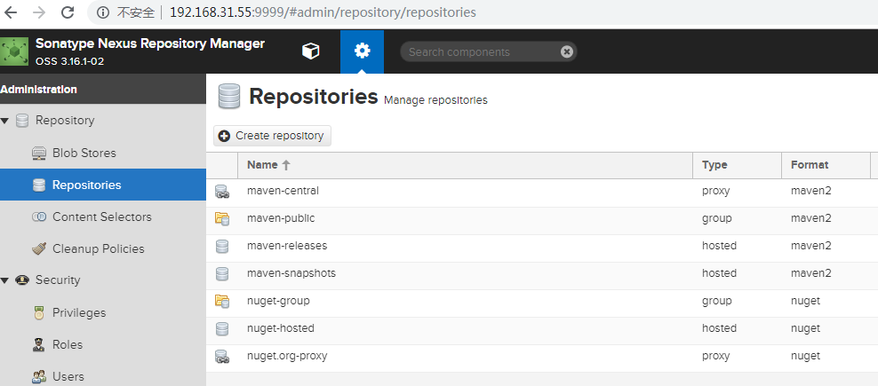Click the proxy type of maven-central

pyautogui.click(x=715, y=192)
